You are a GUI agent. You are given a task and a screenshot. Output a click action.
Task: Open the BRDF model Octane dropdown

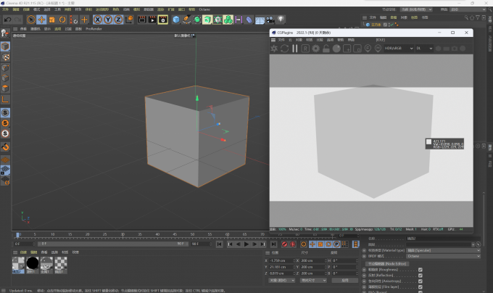[x=443, y=256]
